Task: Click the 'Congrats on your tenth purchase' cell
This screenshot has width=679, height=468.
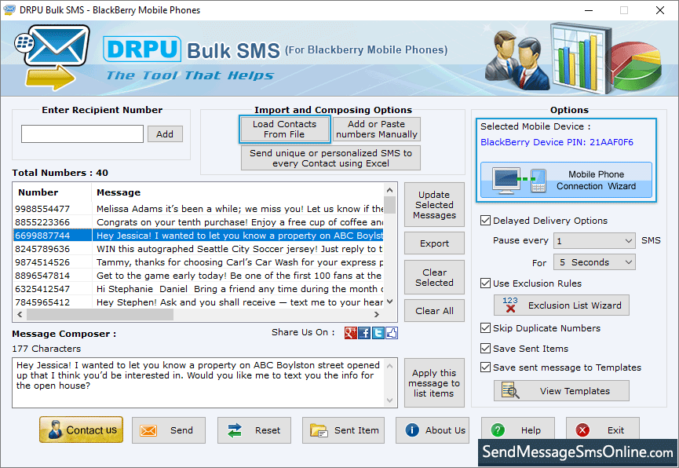Action: (x=238, y=222)
